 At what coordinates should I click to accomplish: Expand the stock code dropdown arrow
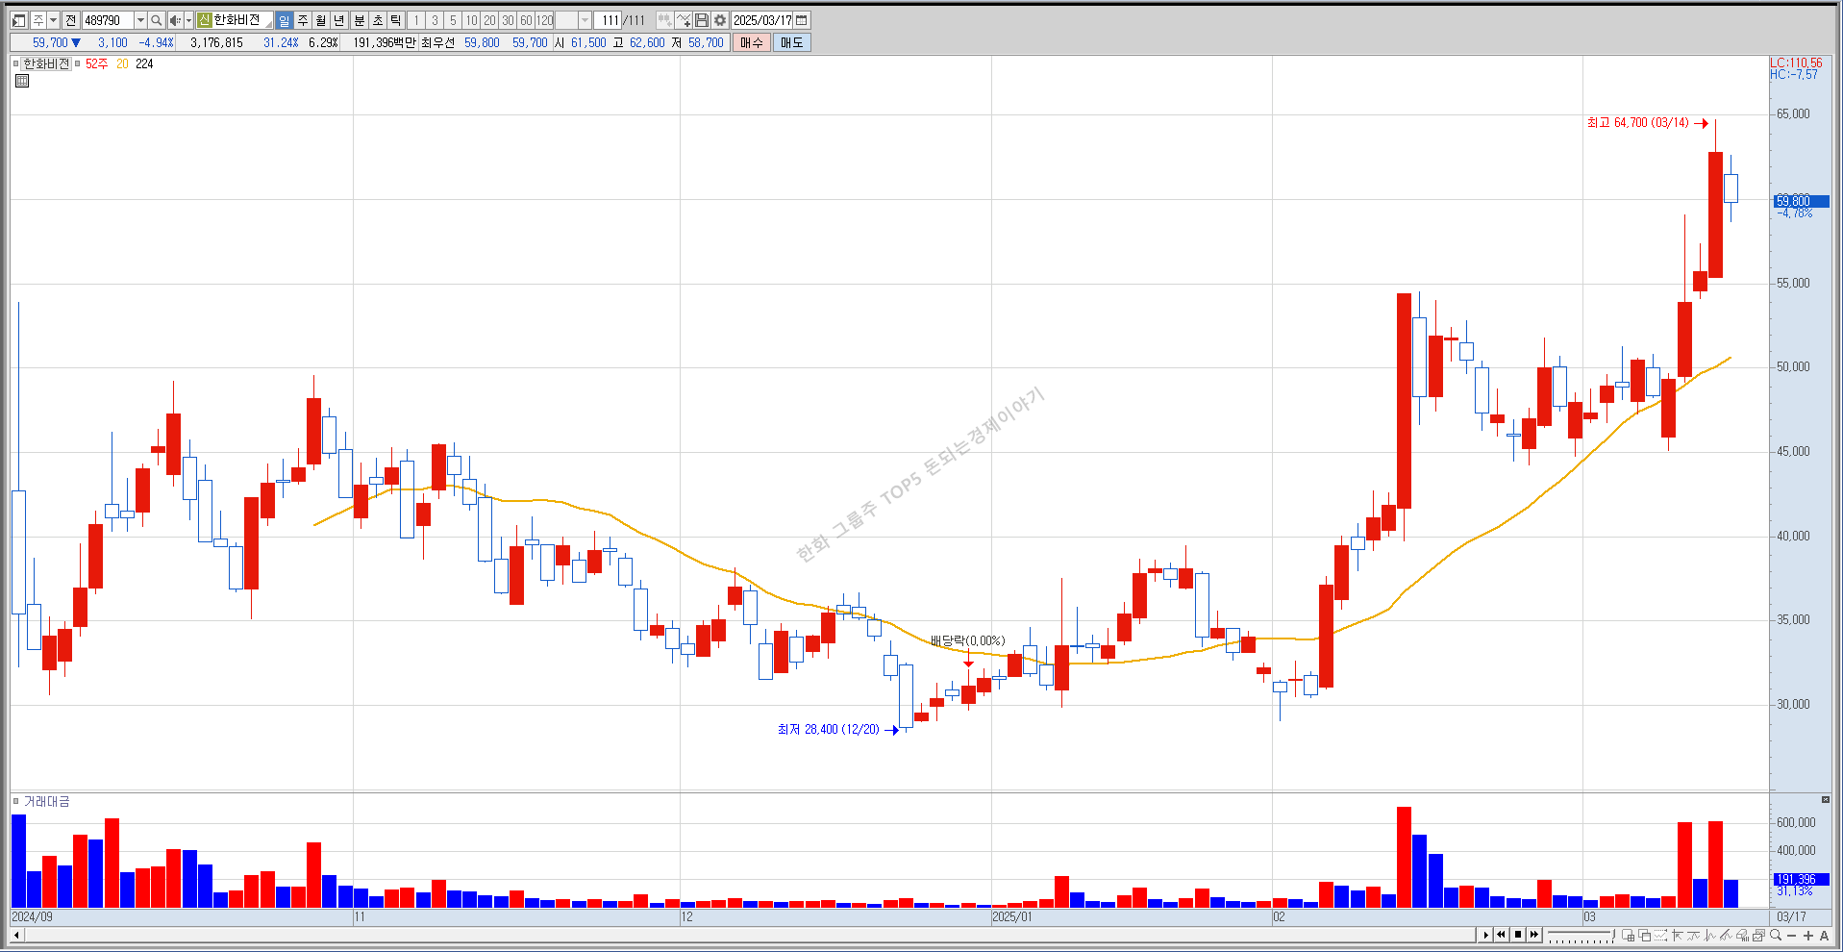click(x=140, y=20)
